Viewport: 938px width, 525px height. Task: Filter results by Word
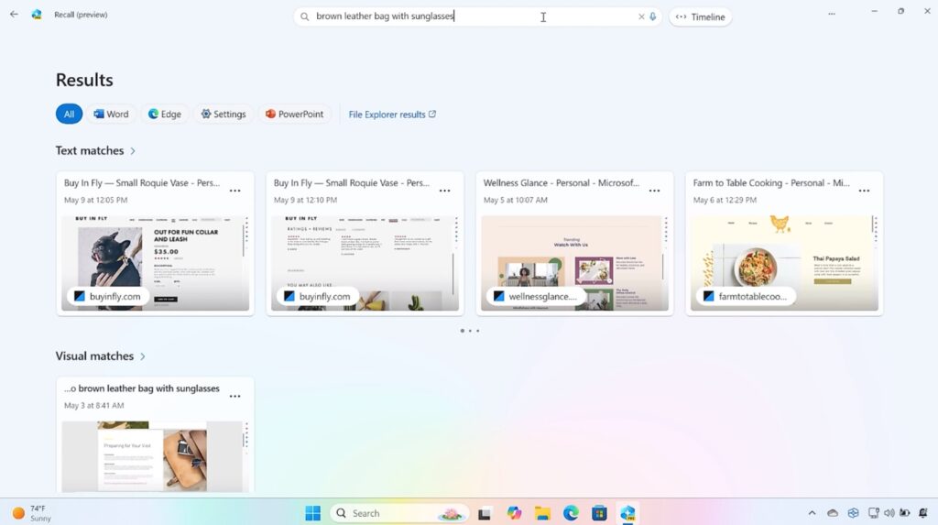(x=111, y=115)
